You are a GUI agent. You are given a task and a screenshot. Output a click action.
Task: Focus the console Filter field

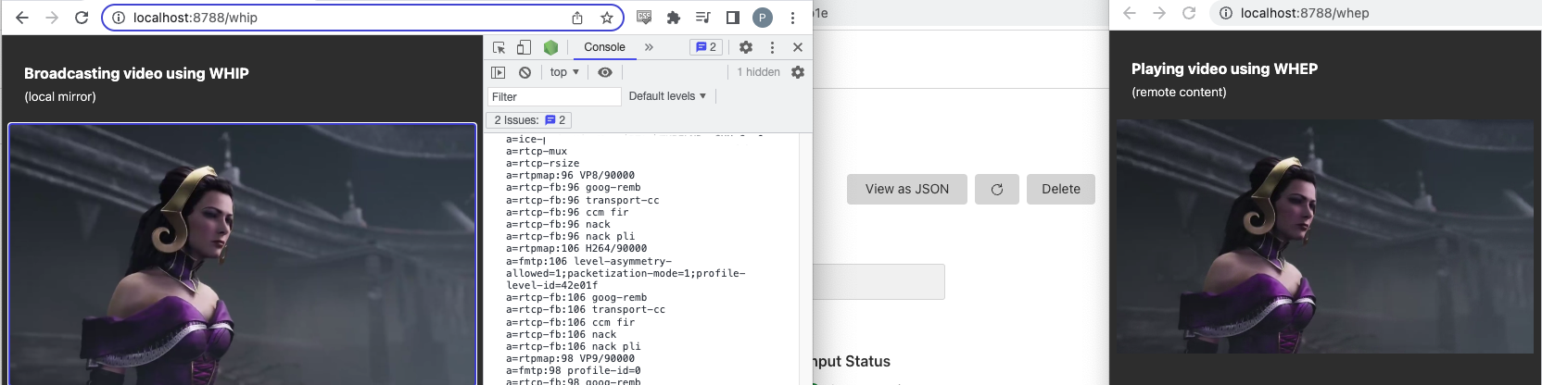[554, 96]
